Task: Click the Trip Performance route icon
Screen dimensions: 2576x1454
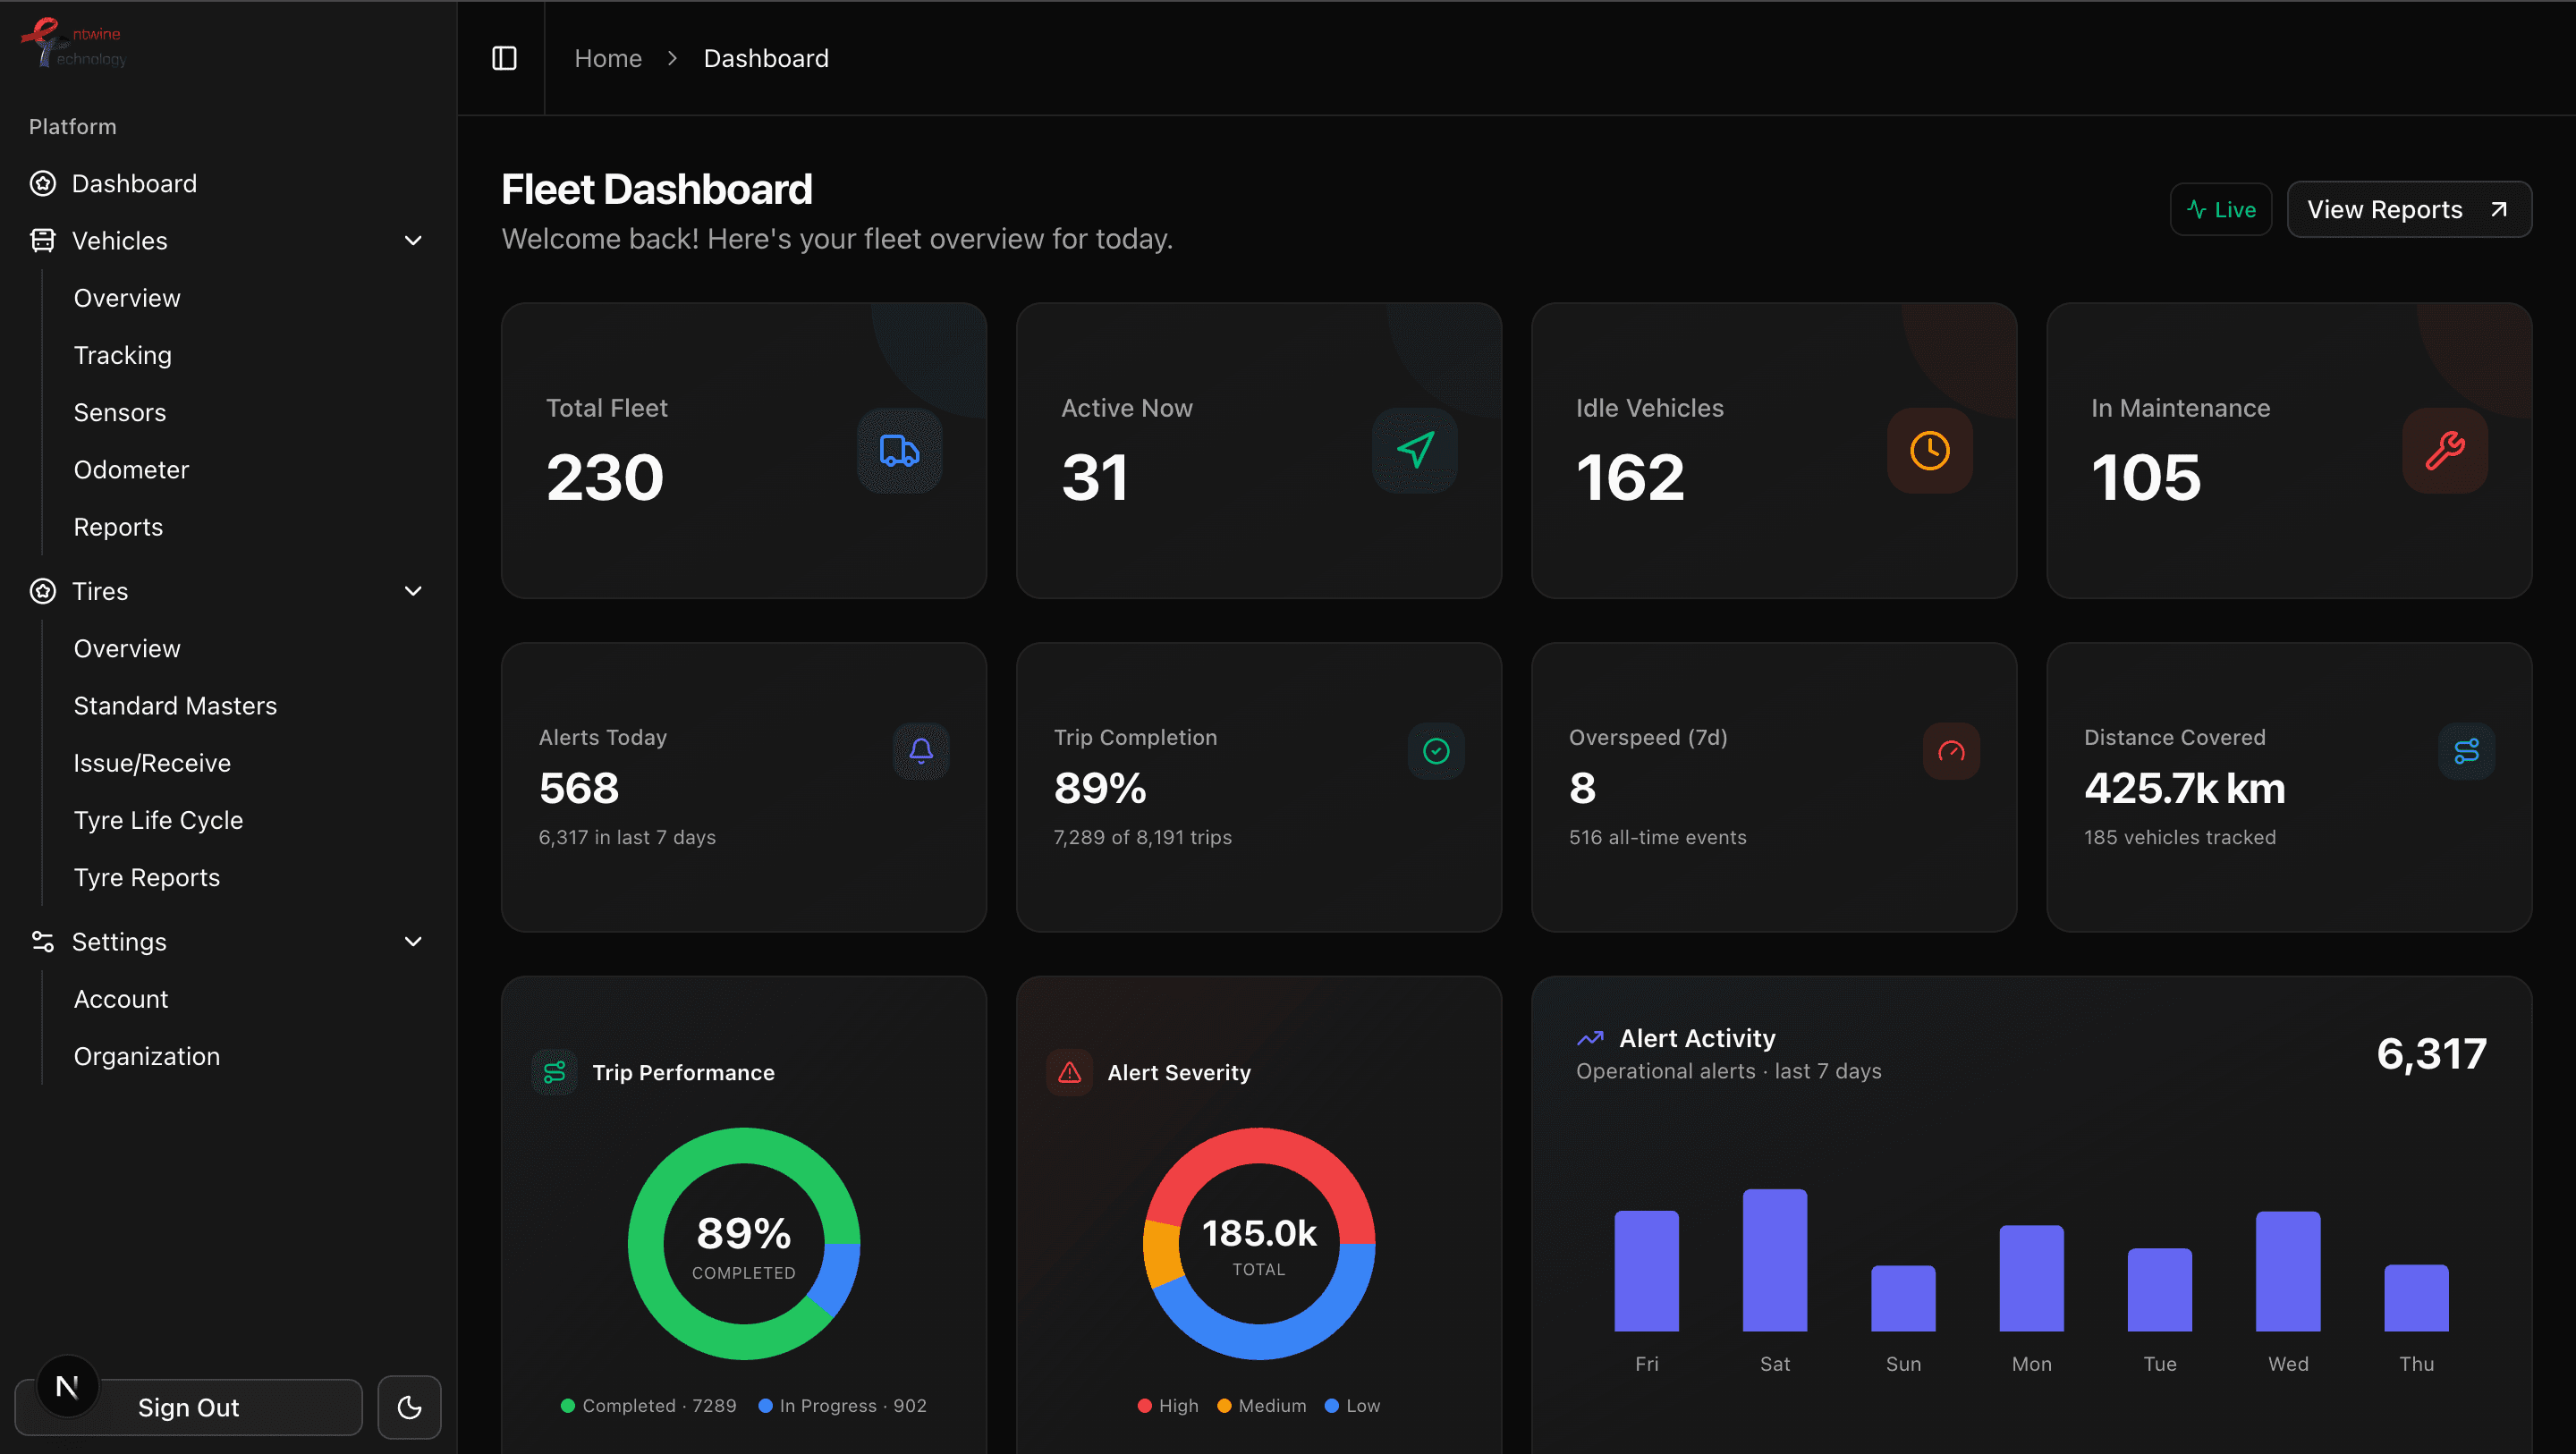Action: coord(554,1072)
